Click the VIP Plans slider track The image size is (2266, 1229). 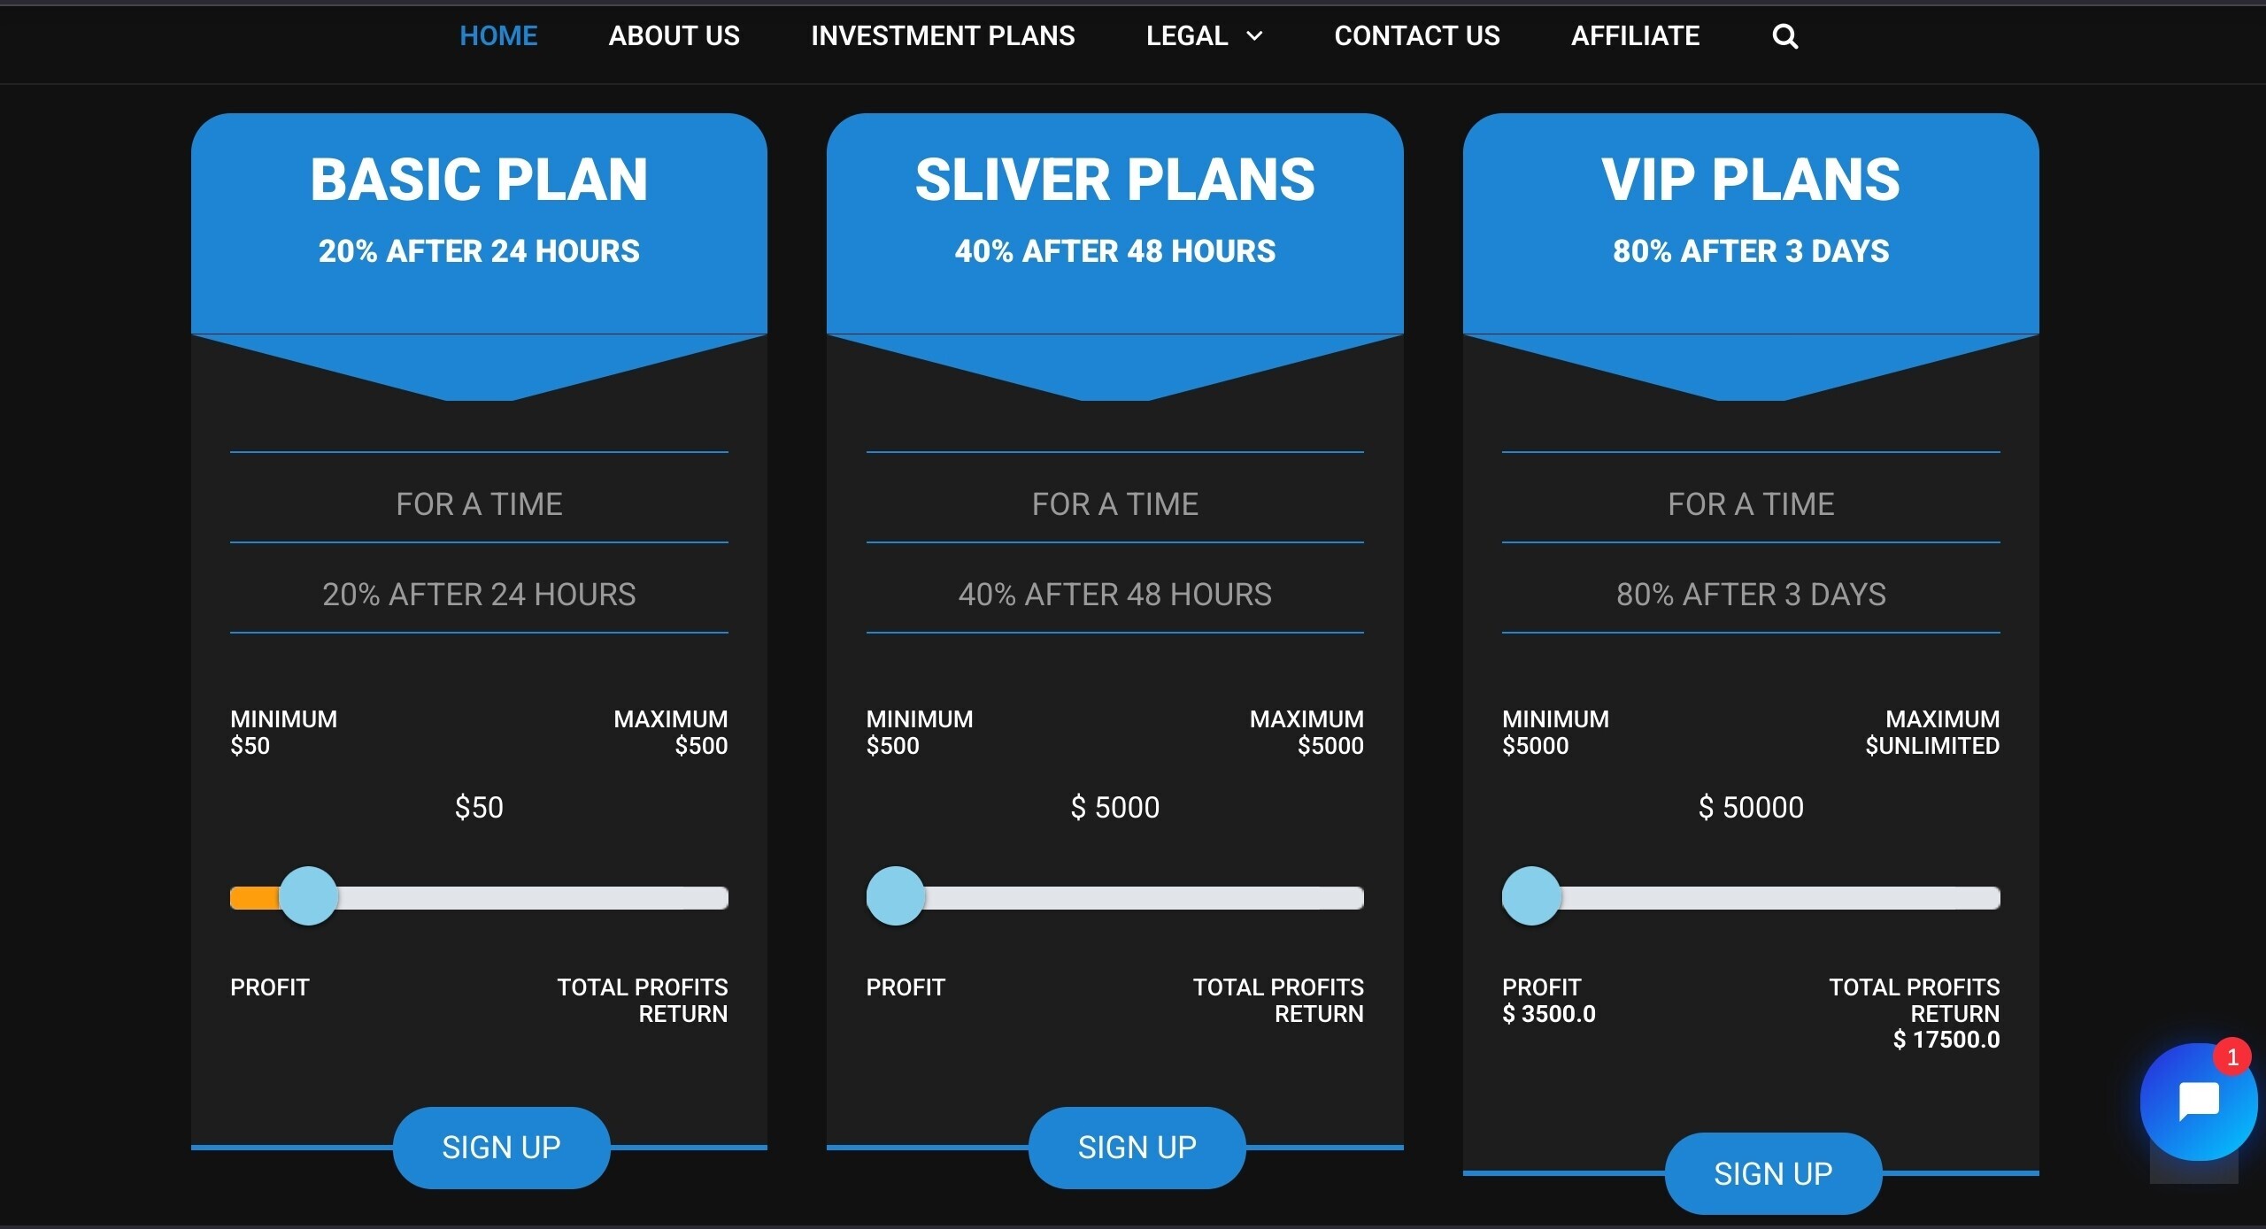pyautogui.click(x=1751, y=898)
